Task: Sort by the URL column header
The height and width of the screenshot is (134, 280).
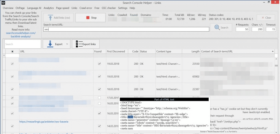Action: point(56,51)
